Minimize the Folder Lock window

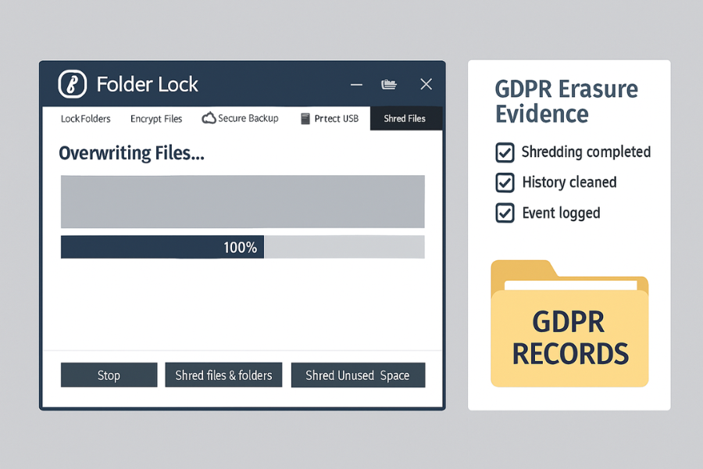click(x=356, y=84)
